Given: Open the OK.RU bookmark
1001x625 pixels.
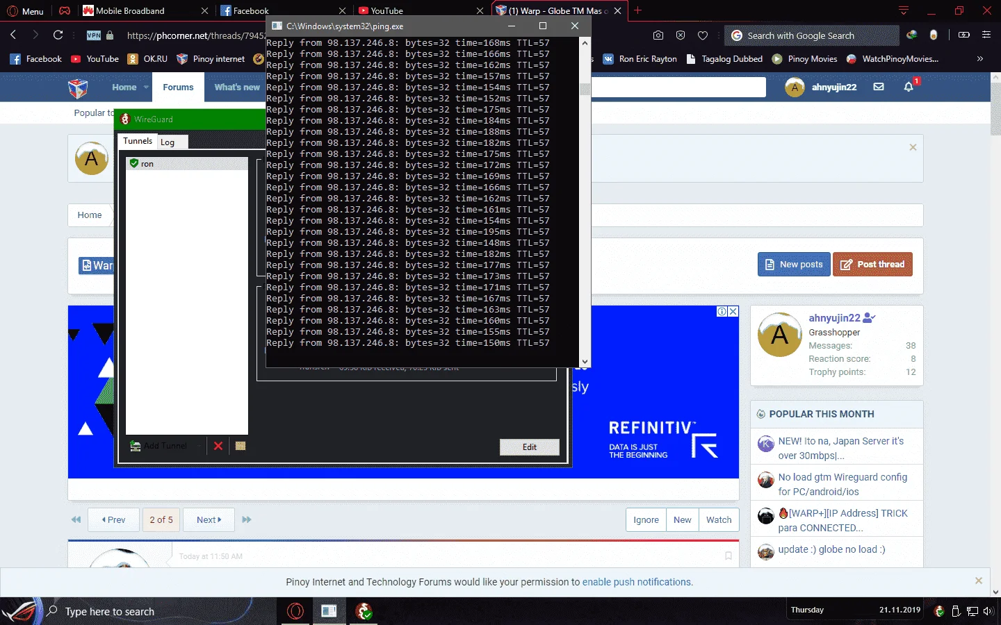Looking at the screenshot, I should tap(148, 59).
